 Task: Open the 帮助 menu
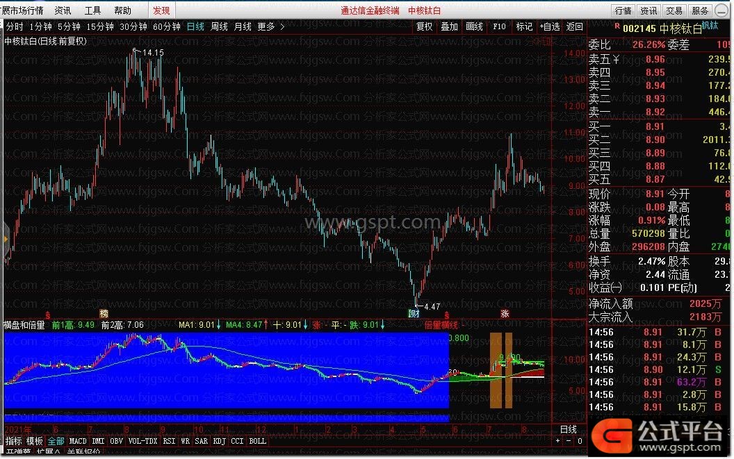tap(122, 10)
